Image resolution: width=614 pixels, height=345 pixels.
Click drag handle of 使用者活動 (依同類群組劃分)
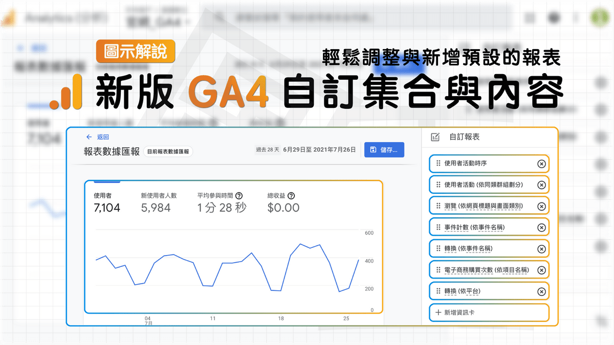click(438, 185)
